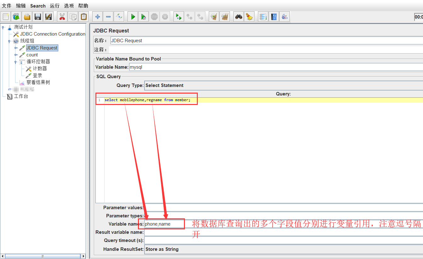Open the Function Helper dialog icon

(x=263, y=17)
